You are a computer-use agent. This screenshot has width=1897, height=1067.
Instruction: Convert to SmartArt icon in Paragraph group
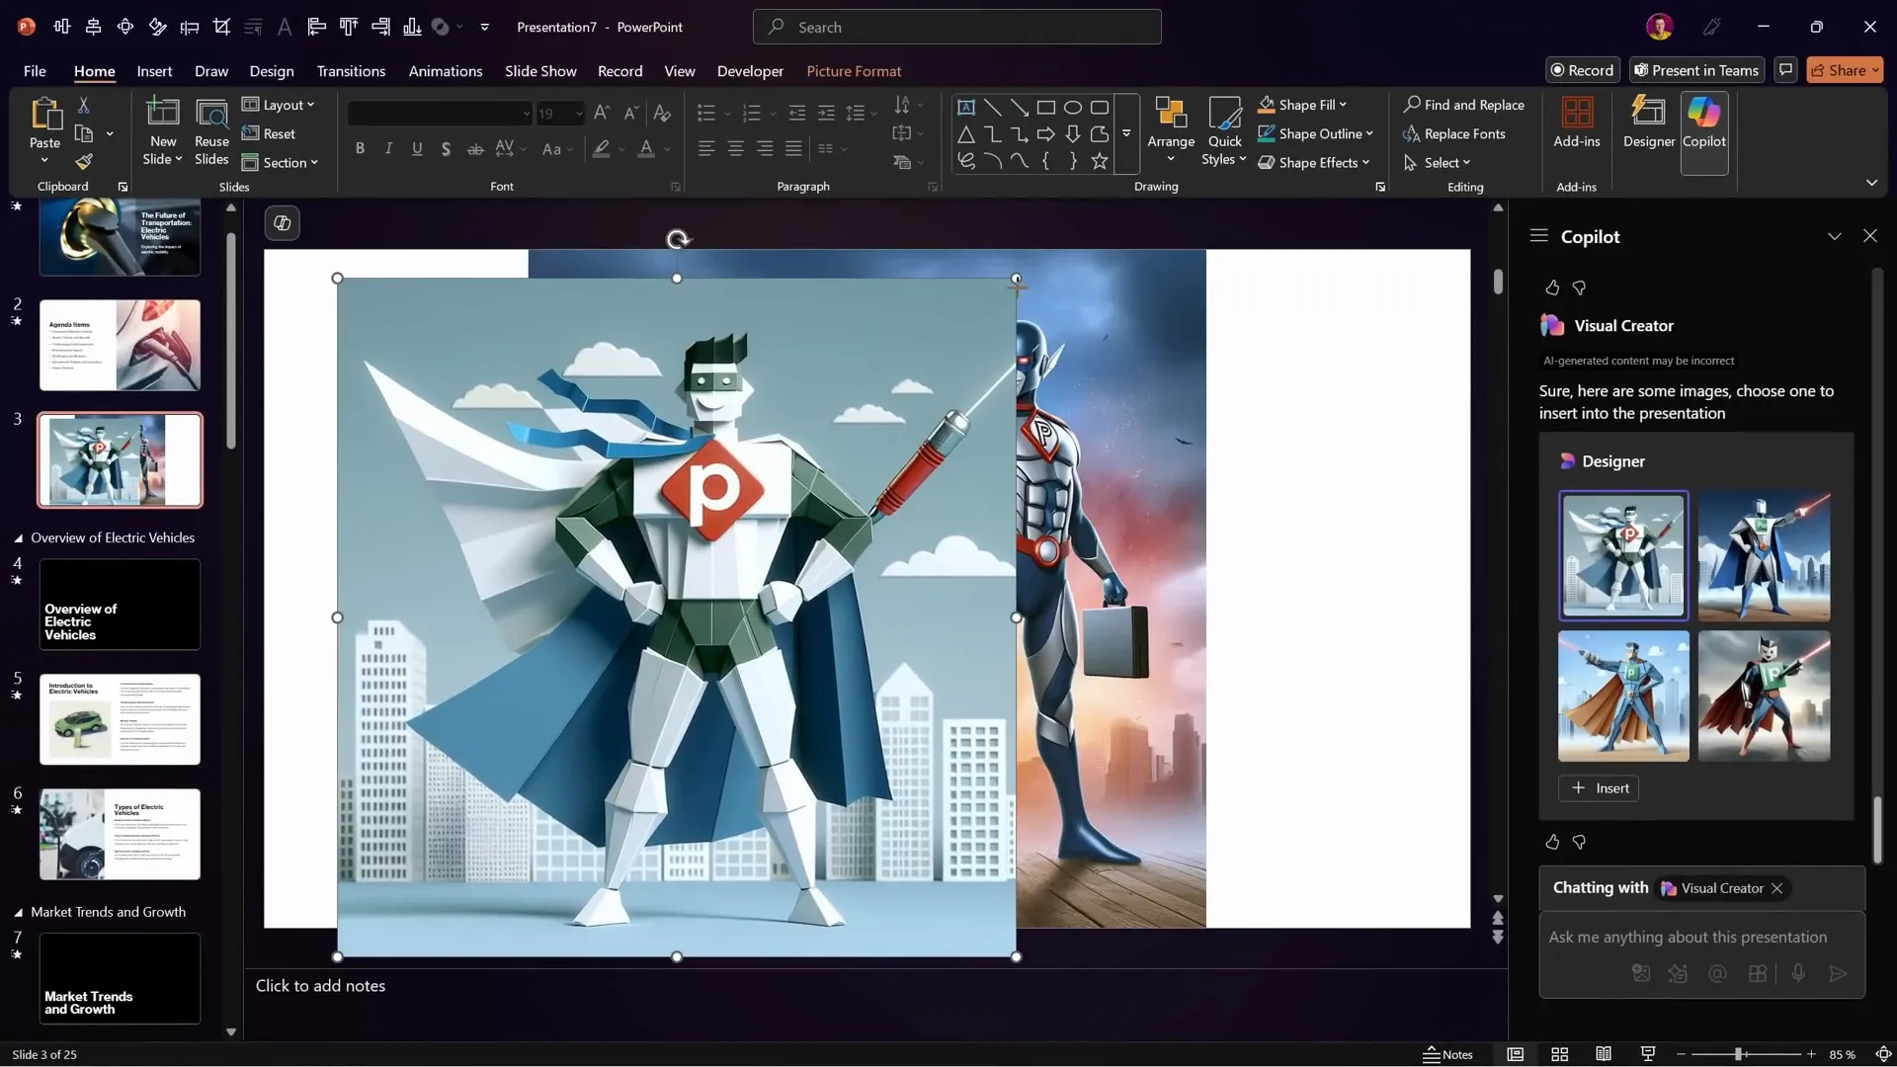coord(906,162)
